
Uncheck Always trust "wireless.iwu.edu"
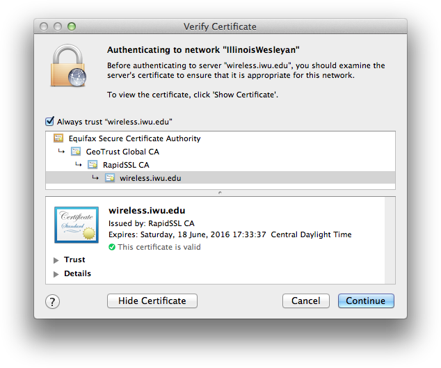tap(50, 121)
